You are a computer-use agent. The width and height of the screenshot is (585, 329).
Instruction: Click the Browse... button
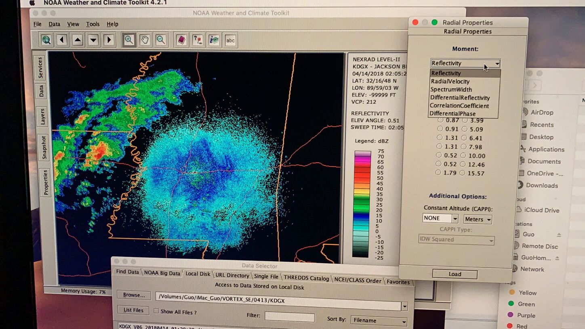tap(134, 295)
